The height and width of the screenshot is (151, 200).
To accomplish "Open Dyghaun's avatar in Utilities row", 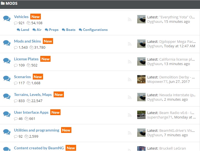I will [x=141, y=133].
